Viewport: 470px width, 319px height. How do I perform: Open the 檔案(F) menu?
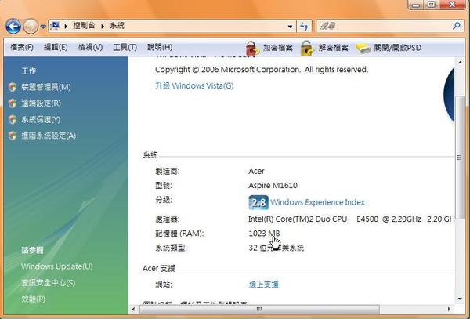pos(22,47)
